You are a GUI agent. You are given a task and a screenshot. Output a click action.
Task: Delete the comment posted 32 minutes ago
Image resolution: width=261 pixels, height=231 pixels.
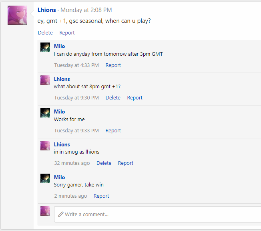pyautogui.click(x=104, y=163)
